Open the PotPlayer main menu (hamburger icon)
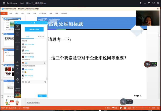 [4, 3]
